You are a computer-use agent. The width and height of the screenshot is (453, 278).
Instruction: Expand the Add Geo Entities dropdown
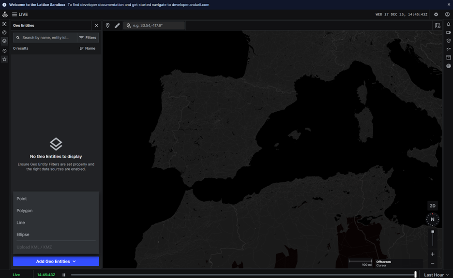point(56,262)
